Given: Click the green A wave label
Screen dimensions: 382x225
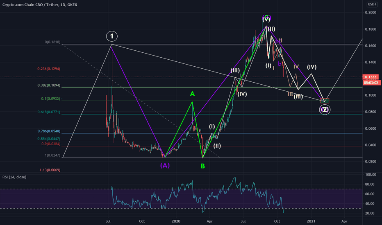Looking at the screenshot, I should [x=192, y=94].
